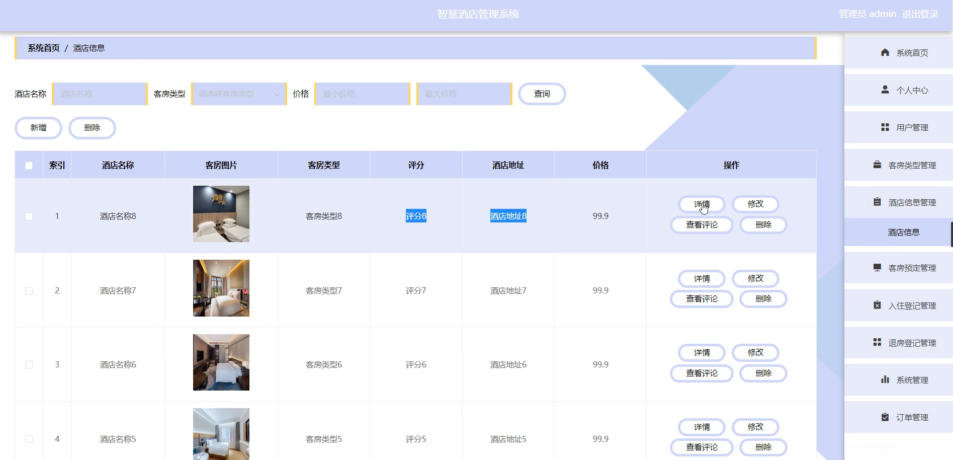The image size is (953, 460).
Task: Open the 个人中心 sidebar menu
Action: coord(899,90)
